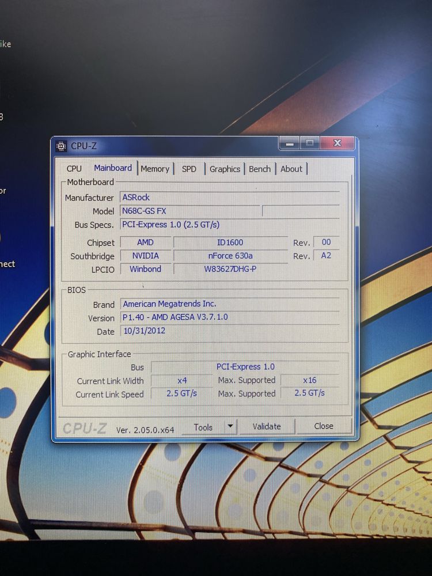Minimize the CPU-Z window
The height and width of the screenshot is (576, 432).
tap(290, 143)
